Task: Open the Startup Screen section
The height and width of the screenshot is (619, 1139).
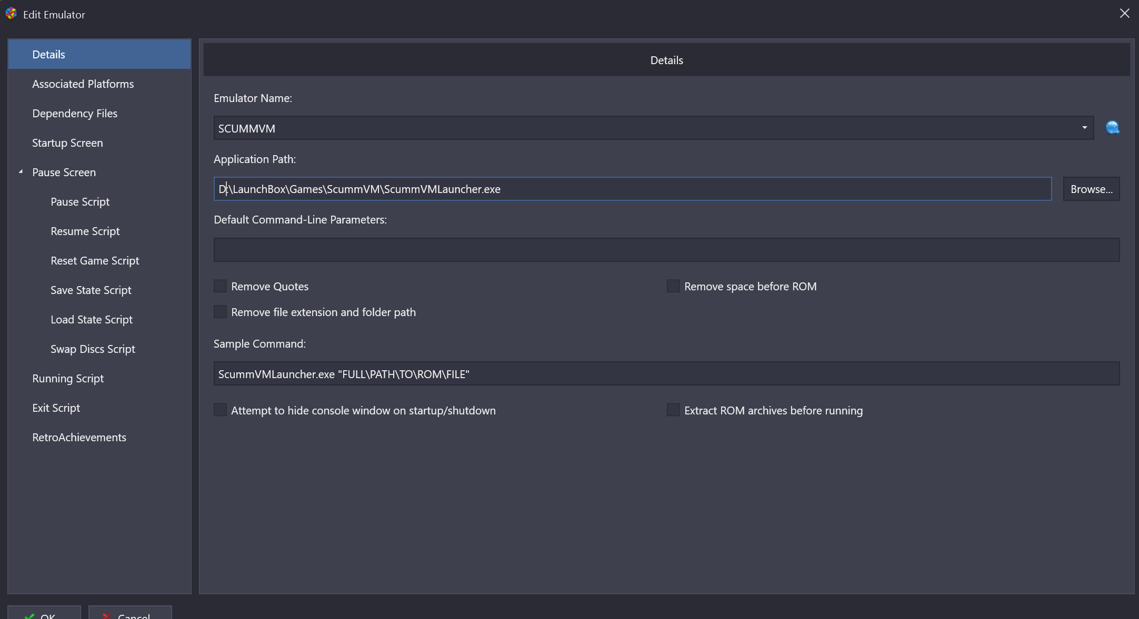Action: pos(99,143)
